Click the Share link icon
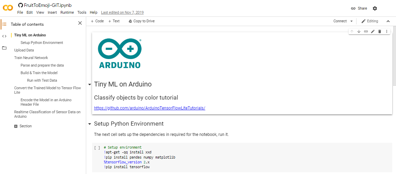Image resolution: width=396 pixels, height=174 pixels. click(x=353, y=8)
